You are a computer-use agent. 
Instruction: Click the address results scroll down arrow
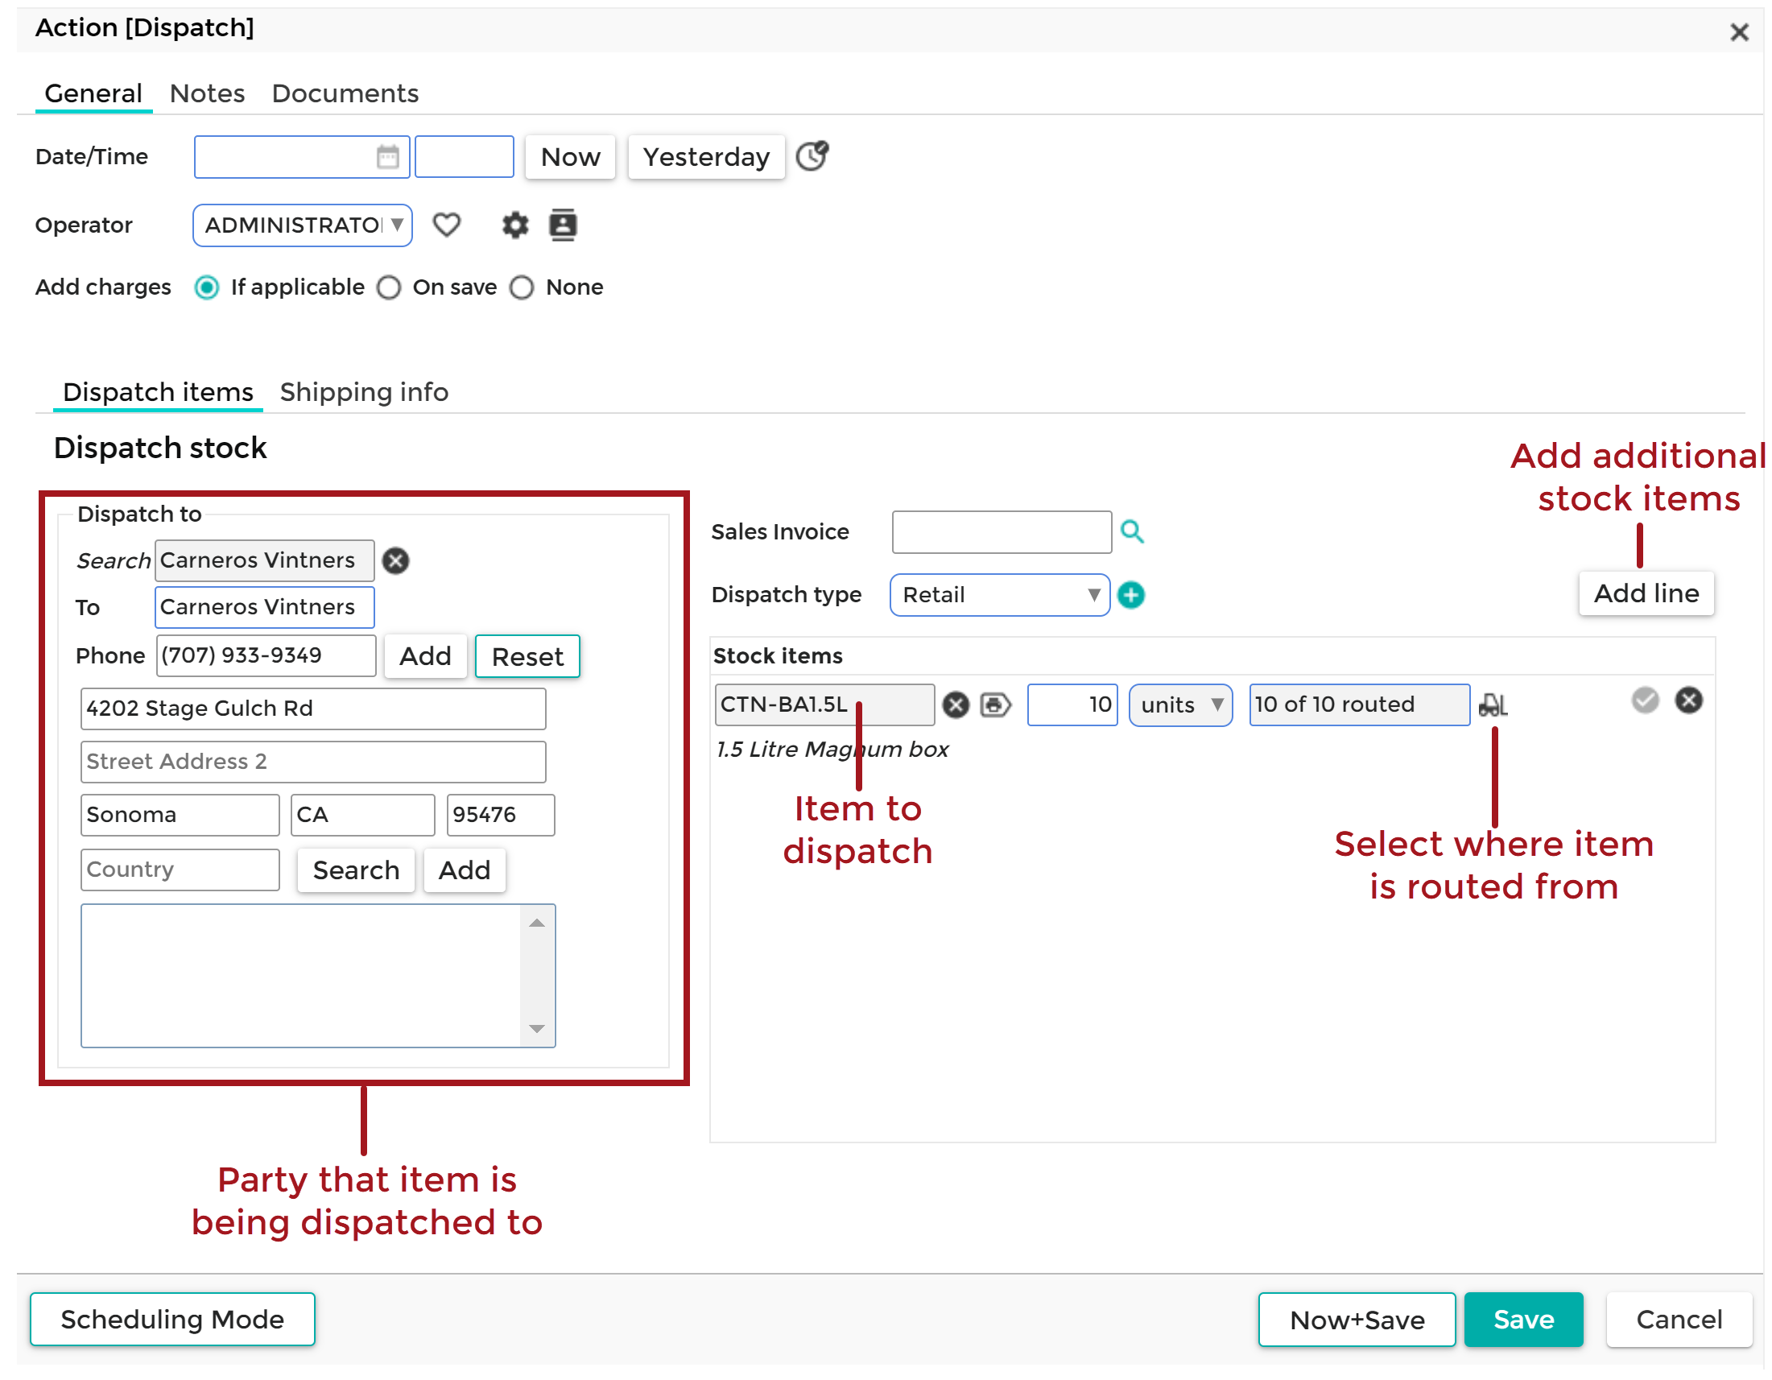pyautogui.click(x=537, y=1030)
